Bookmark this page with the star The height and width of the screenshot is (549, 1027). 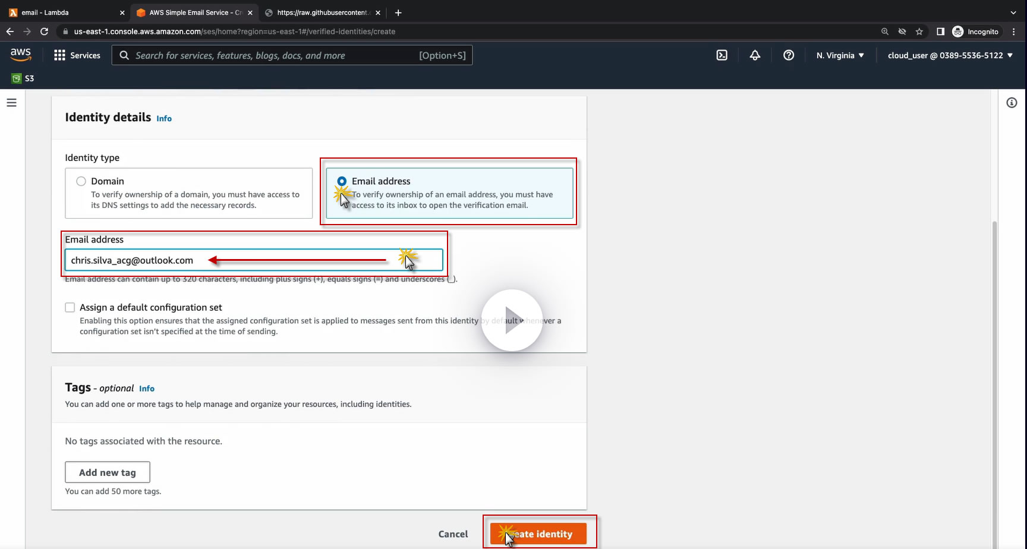(x=919, y=31)
